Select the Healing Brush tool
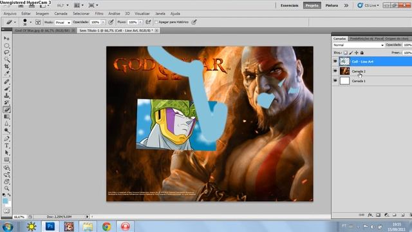This screenshot has height=232, width=412. point(6,82)
